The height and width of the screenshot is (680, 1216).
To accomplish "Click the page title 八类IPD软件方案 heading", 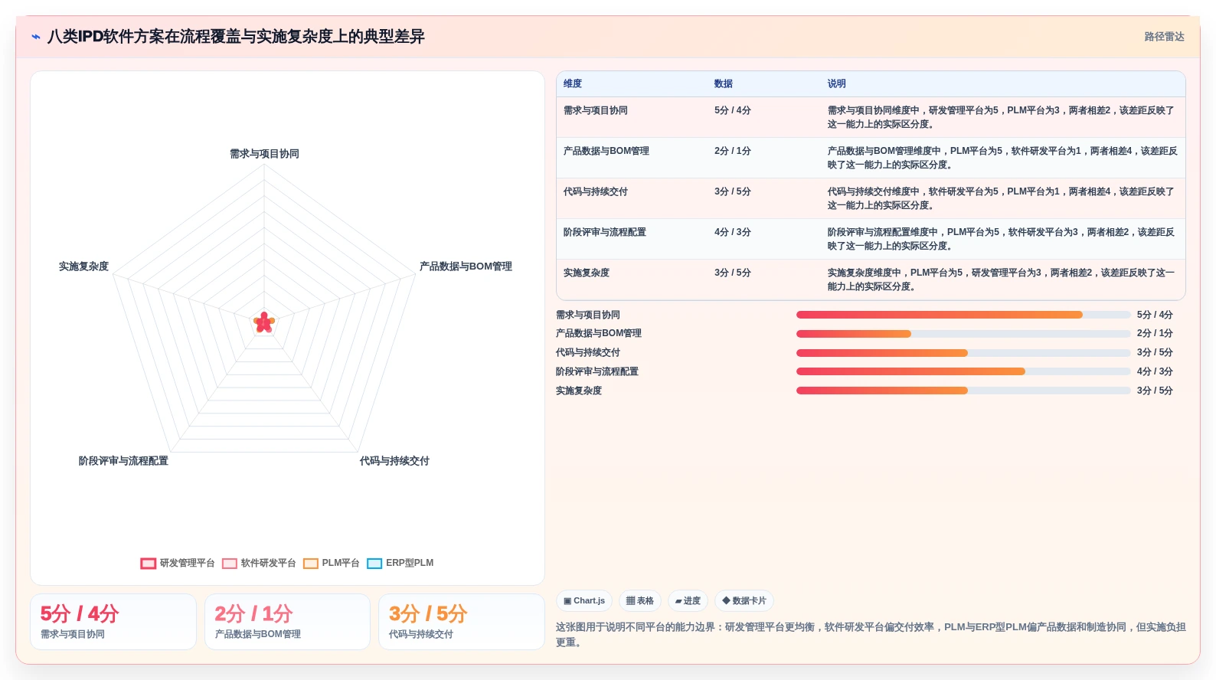I will click(236, 37).
